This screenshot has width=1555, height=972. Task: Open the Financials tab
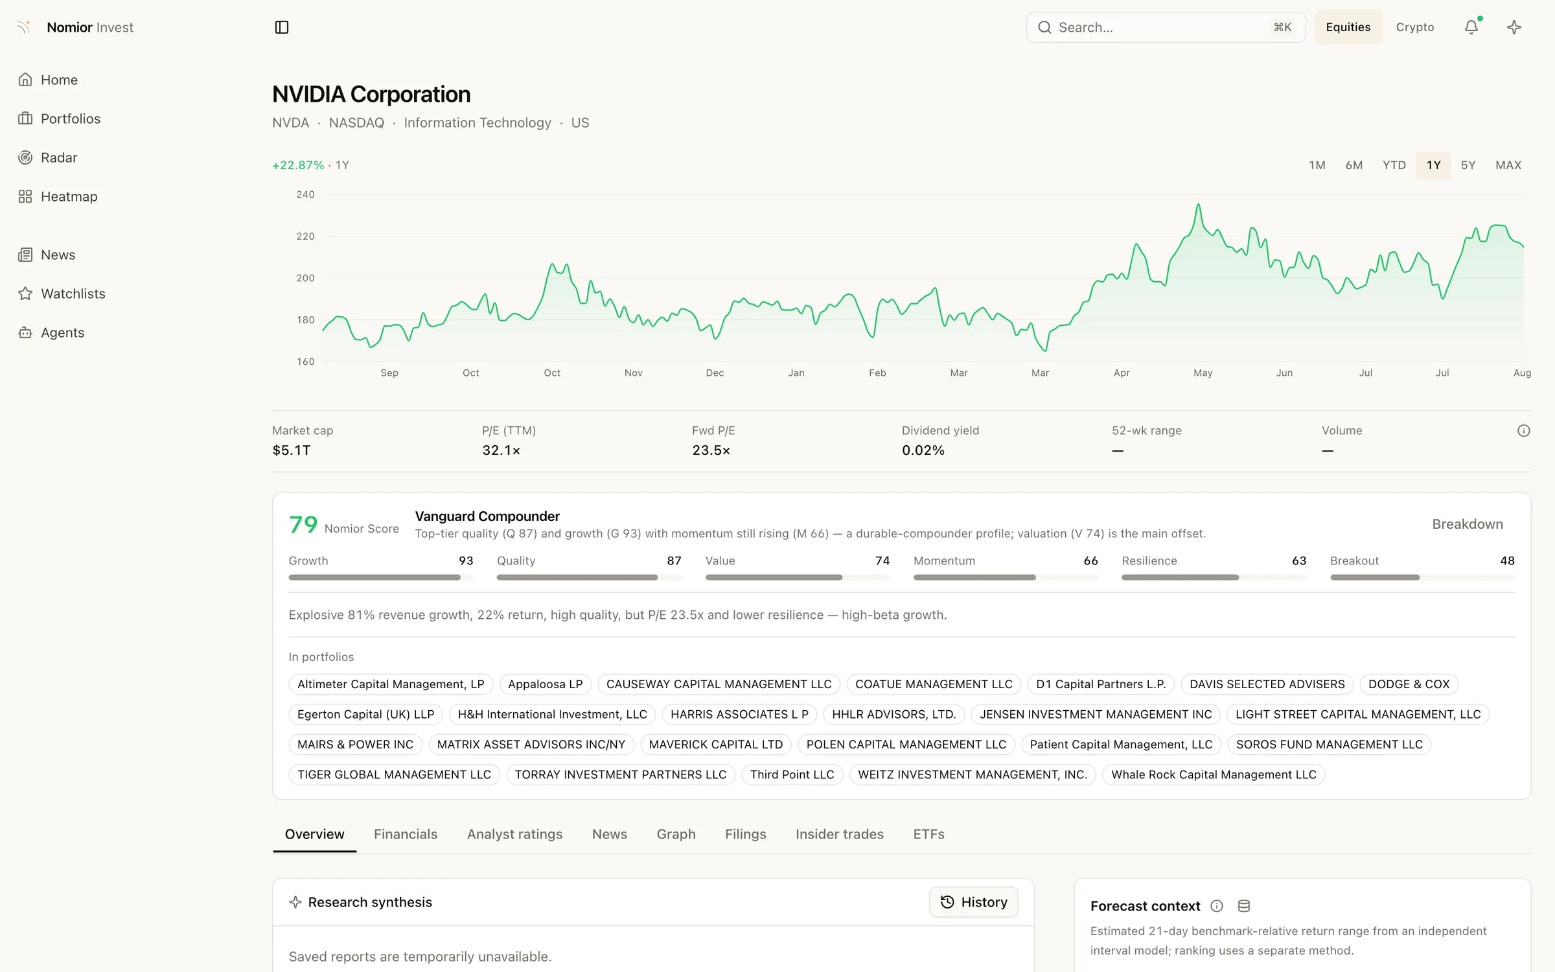coord(406,834)
